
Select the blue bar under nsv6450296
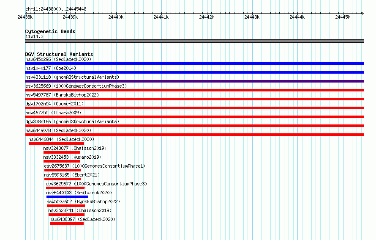pos(194,63)
